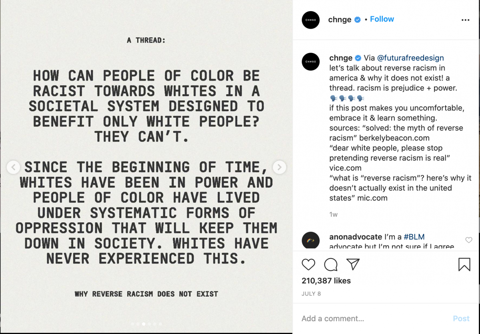Image resolution: width=480 pixels, height=334 pixels.
Task: Go to next slide with right arrow
Action: tap(279, 167)
